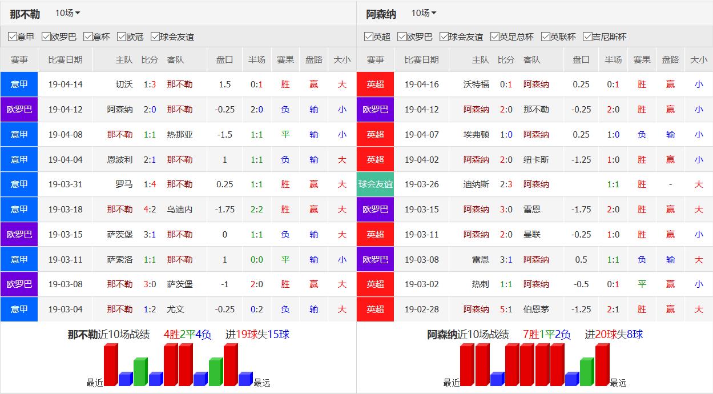The width and height of the screenshot is (713, 394).
Task: Open the 沃特福 team link
Action: pos(476,84)
